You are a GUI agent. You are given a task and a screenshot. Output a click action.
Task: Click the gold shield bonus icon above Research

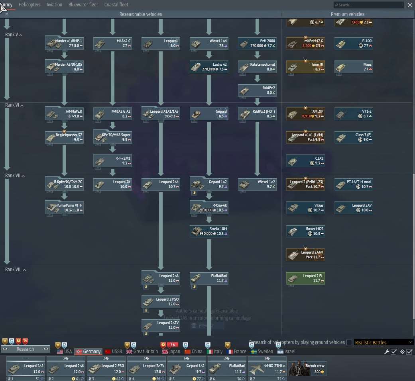coord(5,341)
